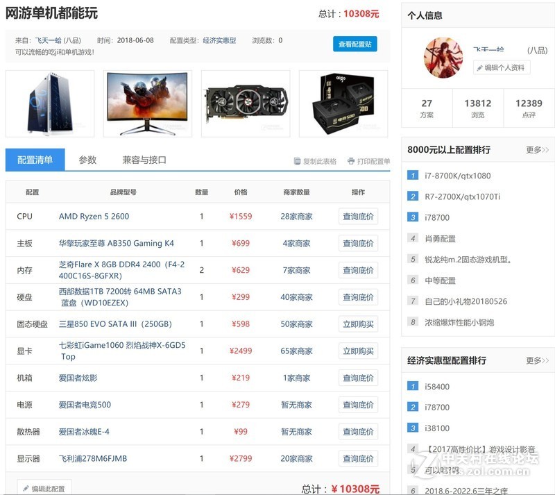Click the 1家商家 link for 机箱

tap(297, 378)
